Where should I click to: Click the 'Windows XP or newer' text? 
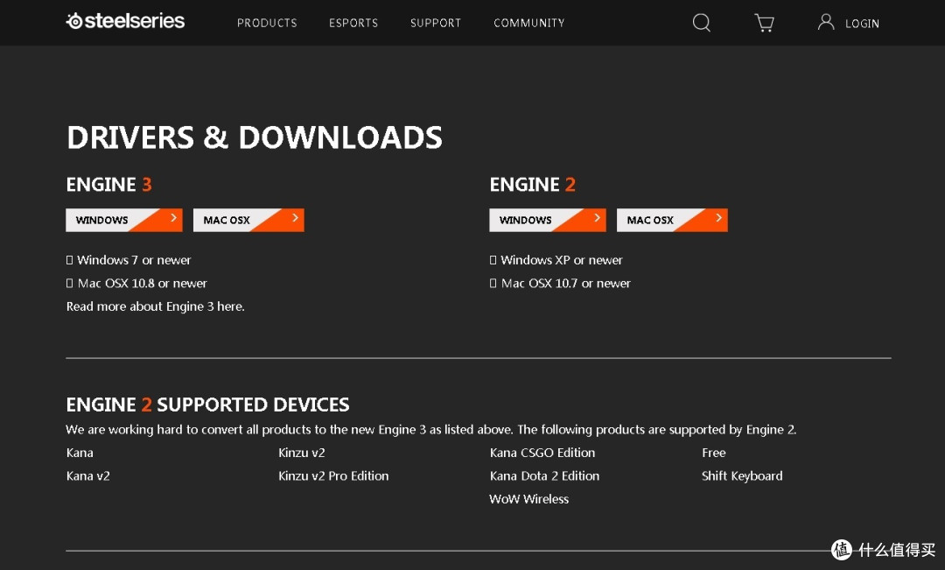tap(561, 260)
